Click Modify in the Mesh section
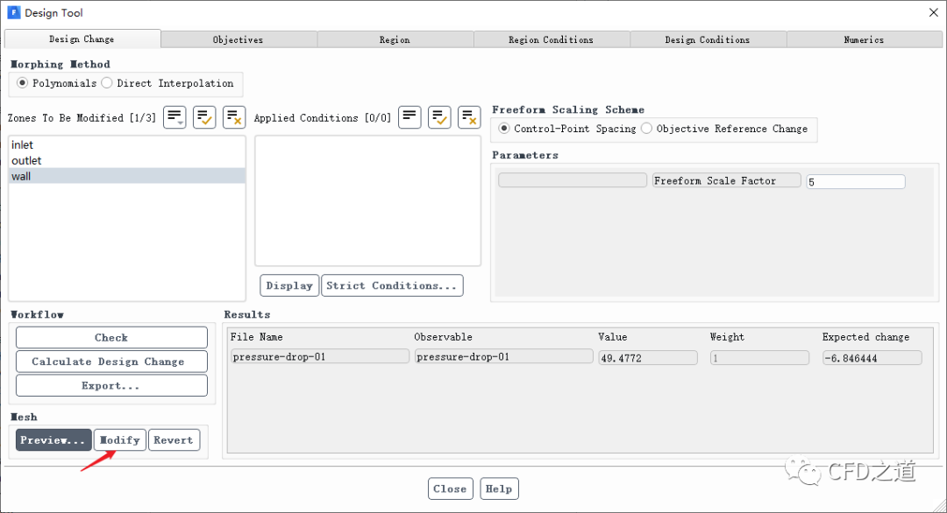Image resolution: width=947 pixels, height=513 pixels. tap(120, 440)
